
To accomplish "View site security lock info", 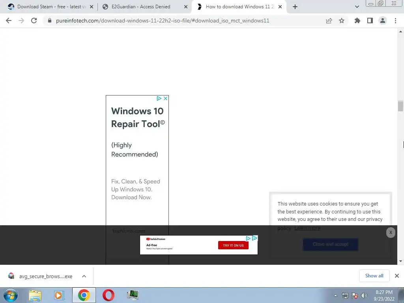I will tap(50, 21).
